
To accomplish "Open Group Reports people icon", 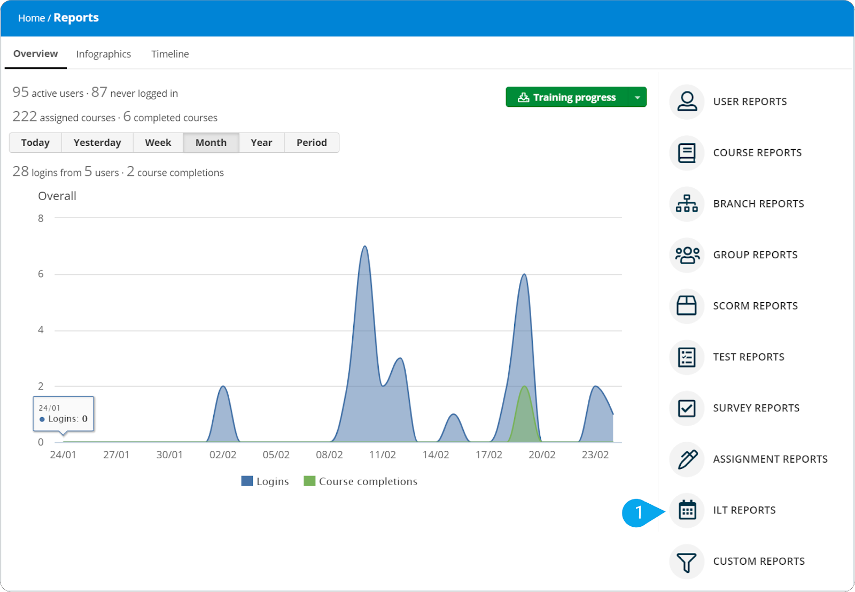I will tap(687, 255).
